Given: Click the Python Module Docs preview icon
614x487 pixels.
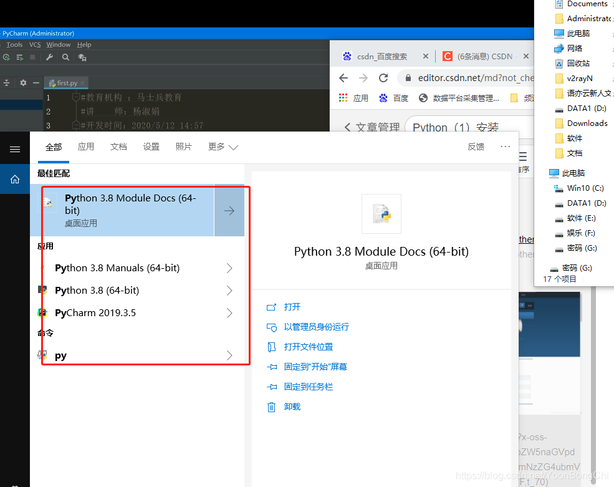Looking at the screenshot, I should (x=381, y=214).
